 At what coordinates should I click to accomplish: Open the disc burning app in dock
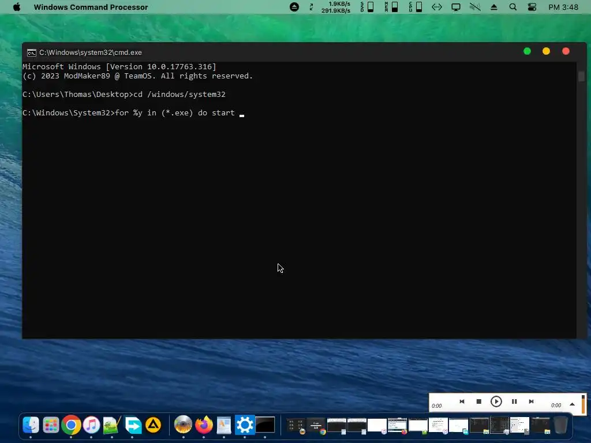183,425
